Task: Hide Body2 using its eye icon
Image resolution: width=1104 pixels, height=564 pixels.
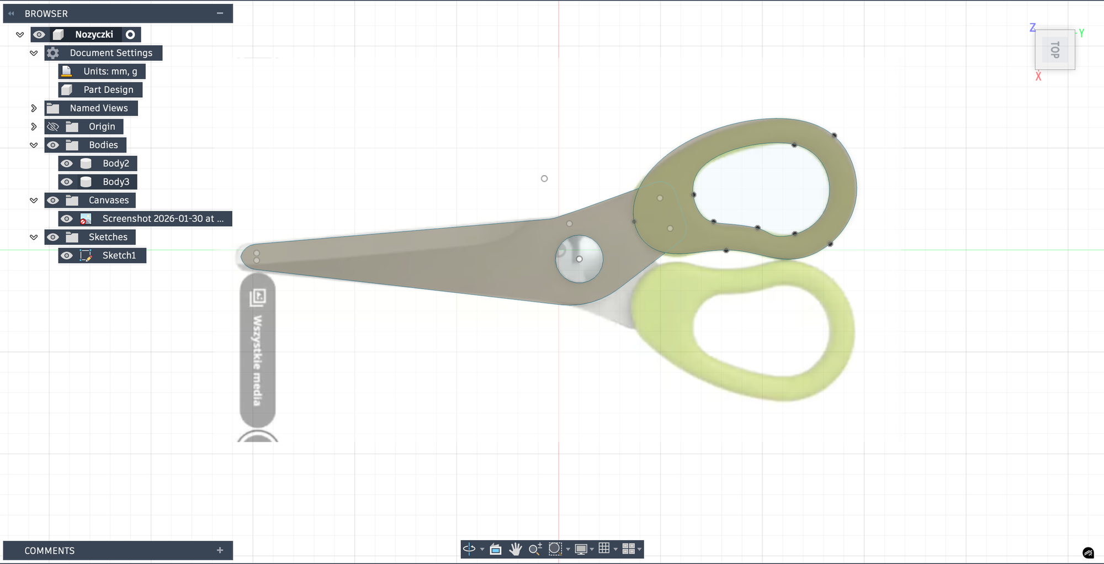Action: click(67, 164)
